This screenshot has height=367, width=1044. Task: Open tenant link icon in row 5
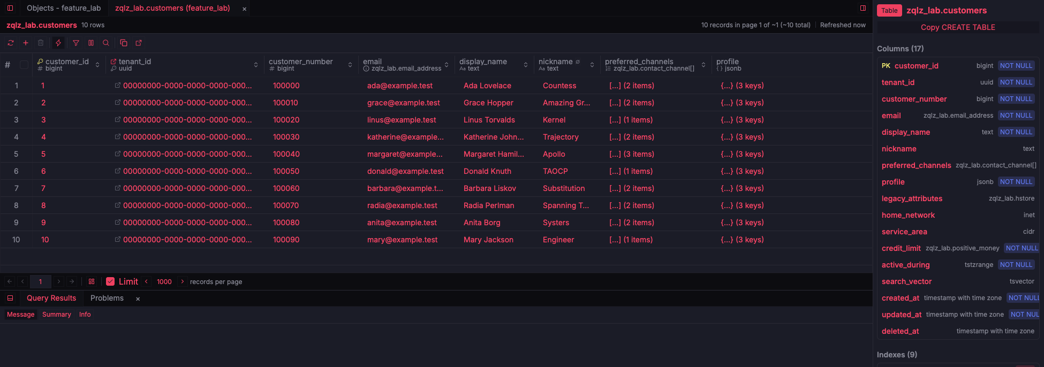pos(117,154)
